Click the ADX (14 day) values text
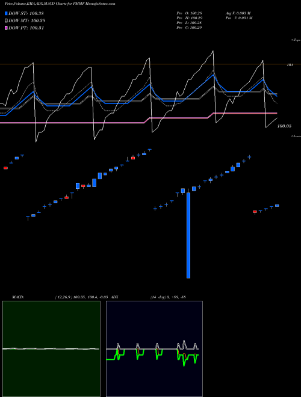301x397 pixels. [168, 297]
